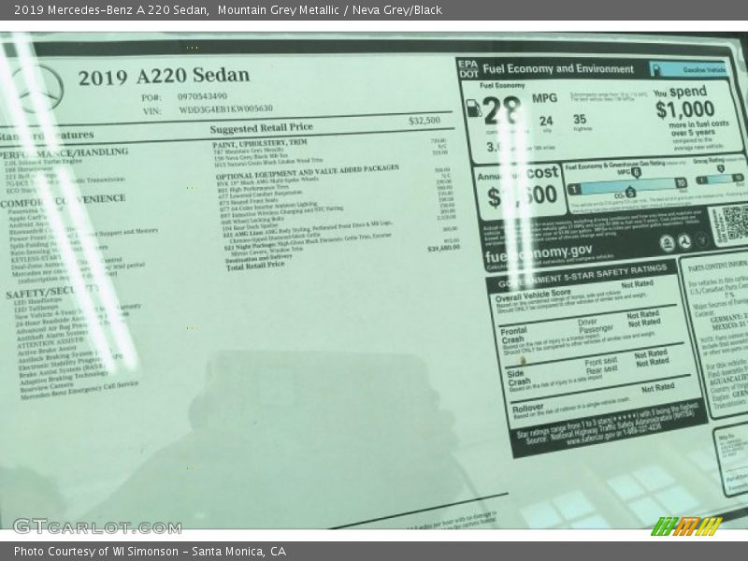Select the smog rating scale bar
Screen dimensions: 748x561
[720, 179]
